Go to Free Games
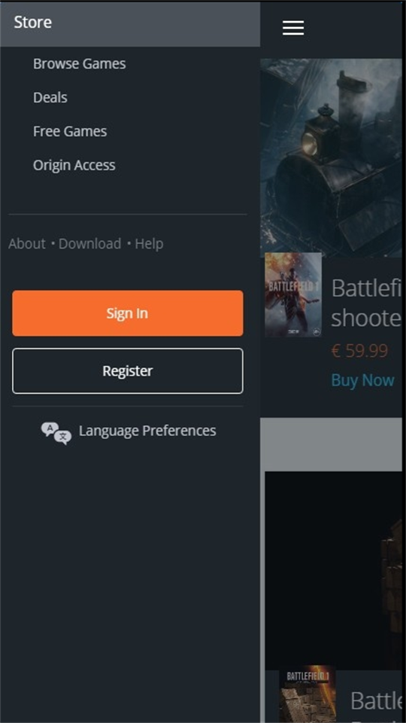This screenshot has width=406, height=723. [70, 131]
